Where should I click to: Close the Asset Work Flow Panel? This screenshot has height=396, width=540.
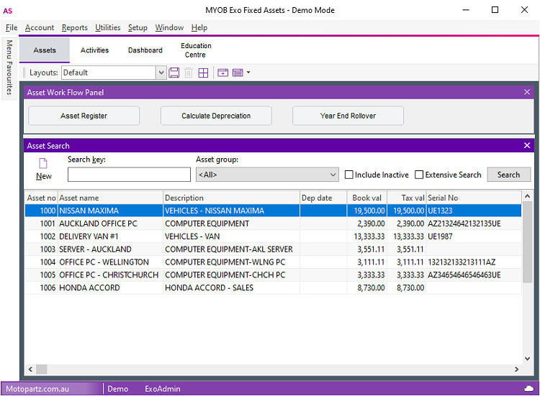click(x=527, y=92)
